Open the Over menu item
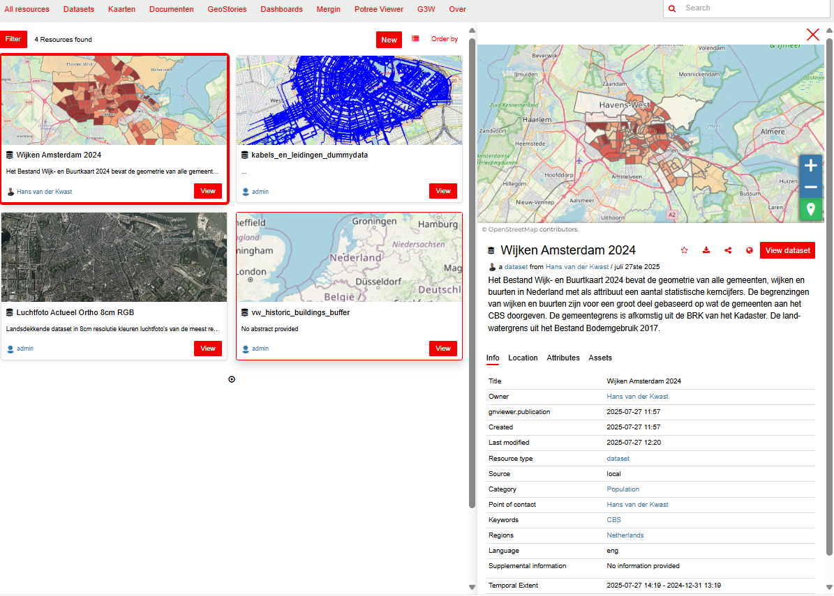Viewport: 834px width, 596px height. 457,9
